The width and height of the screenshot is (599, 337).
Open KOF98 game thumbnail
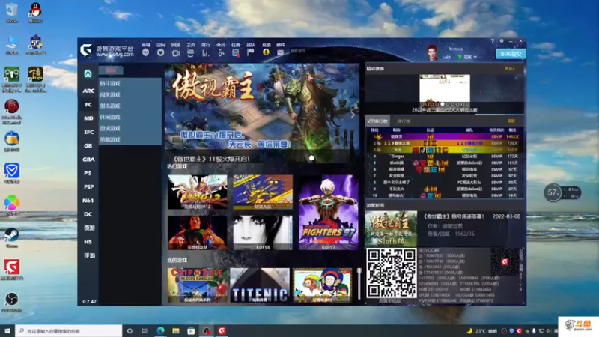coord(263,232)
